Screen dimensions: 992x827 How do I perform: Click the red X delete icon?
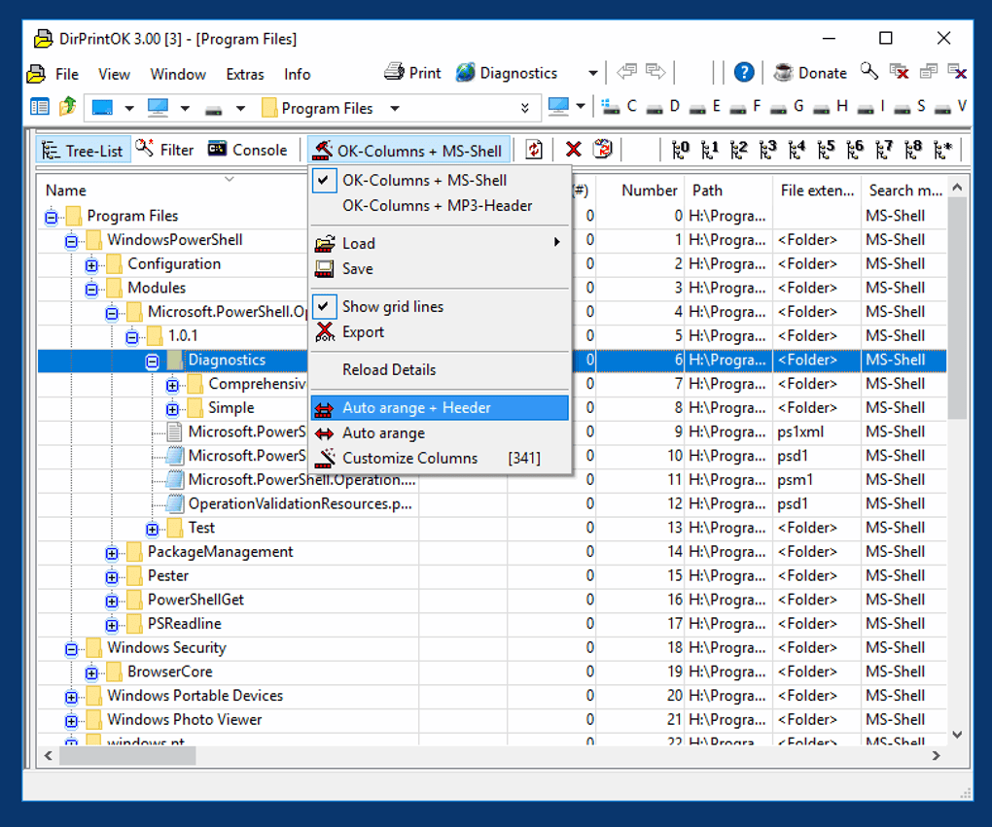click(574, 150)
